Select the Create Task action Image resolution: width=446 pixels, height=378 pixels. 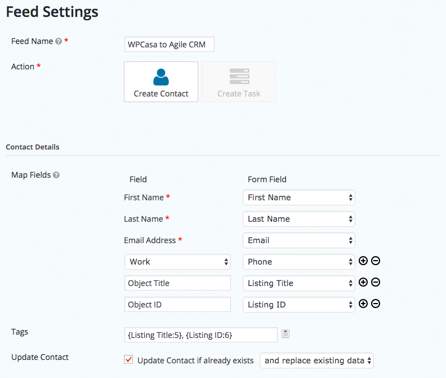(x=239, y=82)
